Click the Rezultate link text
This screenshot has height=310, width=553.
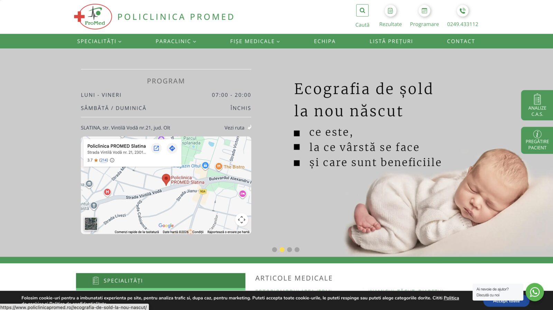click(x=390, y=24)
